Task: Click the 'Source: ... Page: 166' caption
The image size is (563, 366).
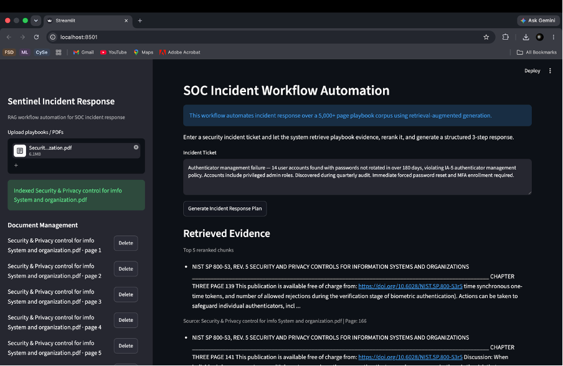Action: [x=275, y=321]
